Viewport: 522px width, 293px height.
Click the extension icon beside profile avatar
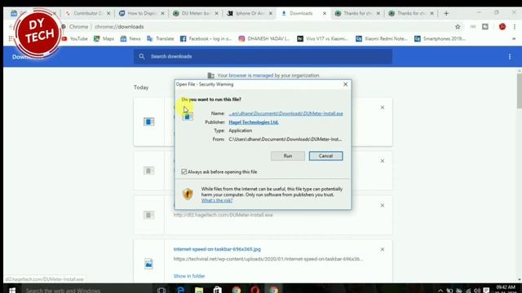(485, 27)
